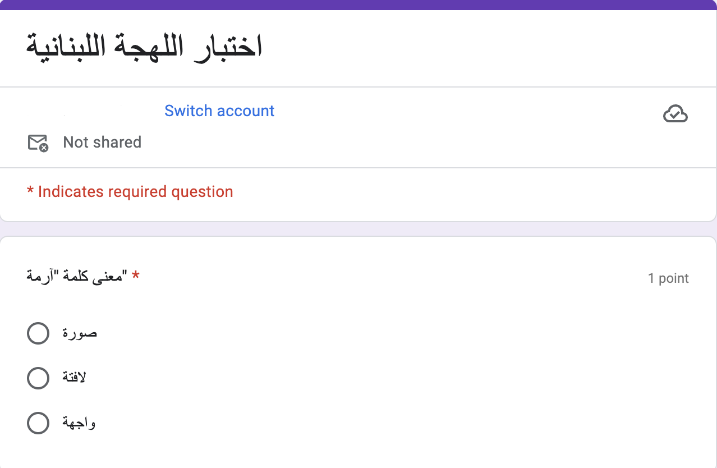Click the asterisk beside 'آرمة' question
The width and height of the screenshot is (717, 468).
(135, 276)
